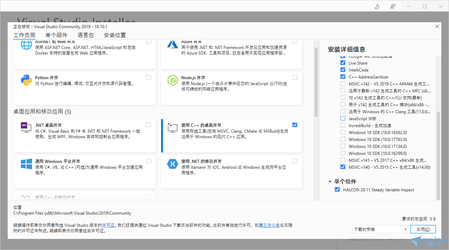Check MSVC v141 VS 2017 C++ build tools
The width and height of the screenshot is (449, 250).
[343, 160]
